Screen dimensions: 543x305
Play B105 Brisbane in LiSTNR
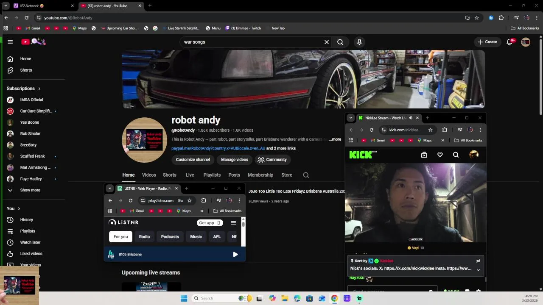pos(235,255)
